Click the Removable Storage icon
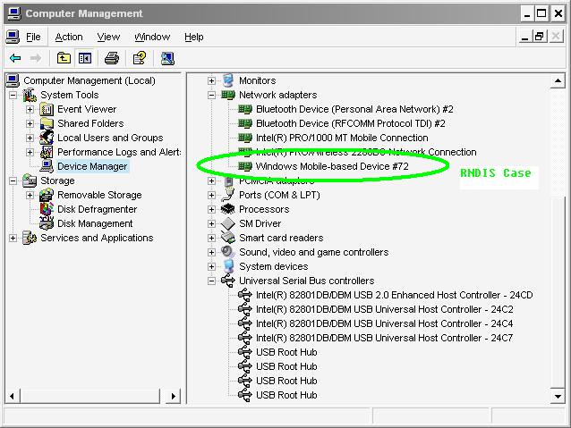The height and width of the screenshot is (428, 571). click(x=47, y=195)
